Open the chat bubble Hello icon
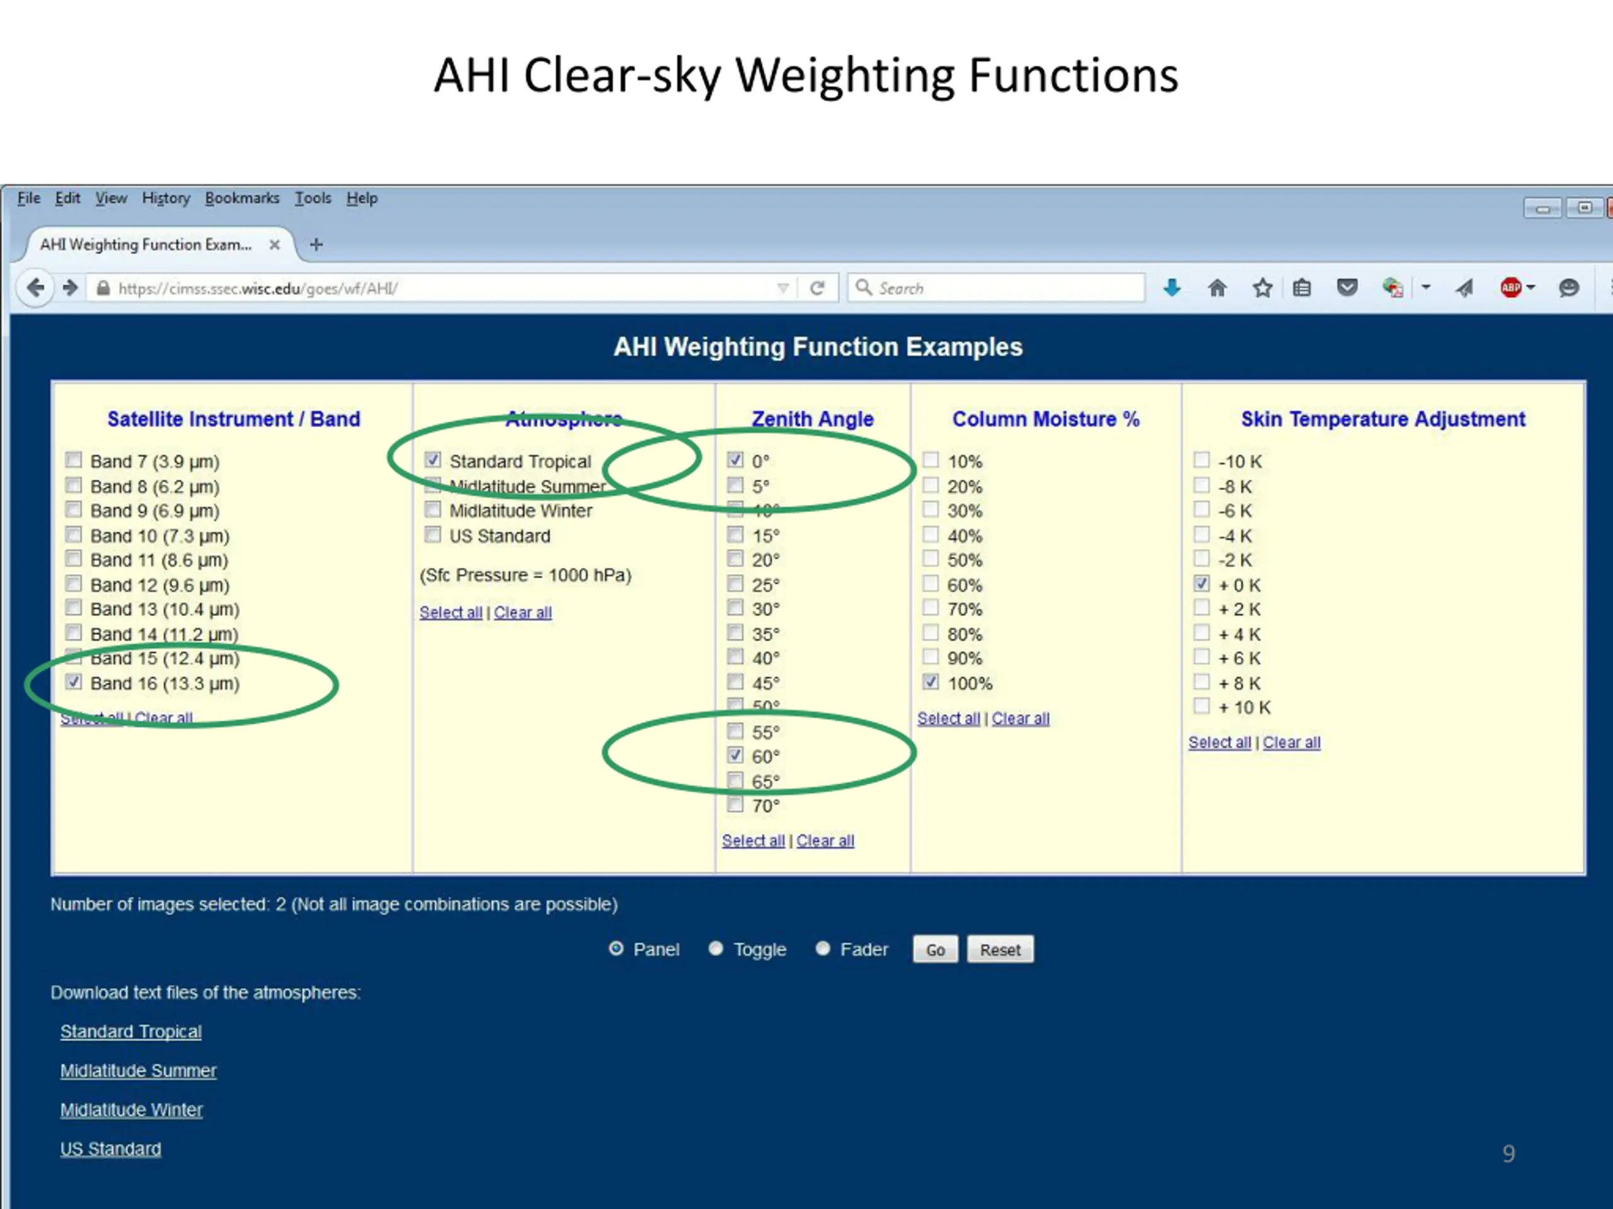1613x1209 pixels. tap(1568, 288)
